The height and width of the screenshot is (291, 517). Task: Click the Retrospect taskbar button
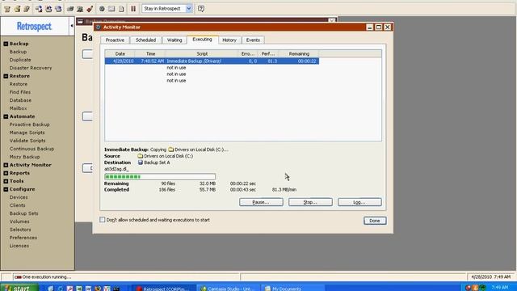pos(164,288)
